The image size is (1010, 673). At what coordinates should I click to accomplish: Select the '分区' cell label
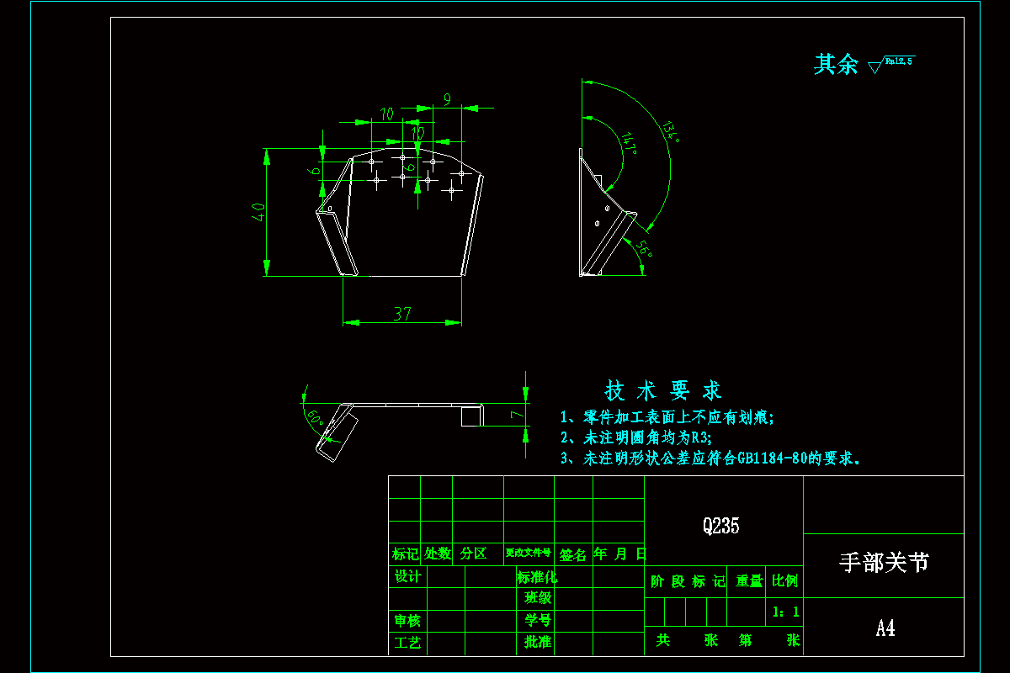pos(473,554)
